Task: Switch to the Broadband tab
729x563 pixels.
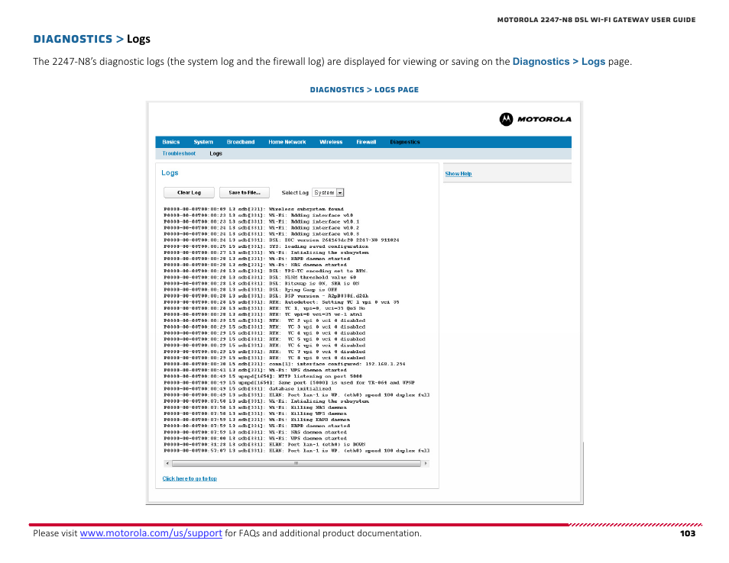Action: 241,142
